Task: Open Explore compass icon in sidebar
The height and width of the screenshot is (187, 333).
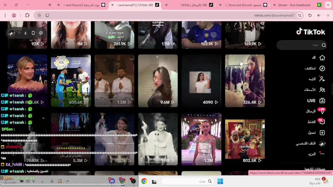Action: tap(322, 68)
